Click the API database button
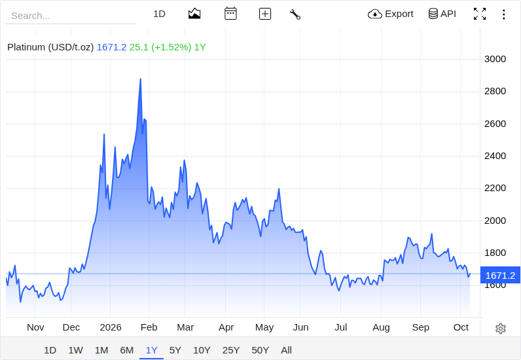The width and height of the screenshot is (521, 360). 442,14
